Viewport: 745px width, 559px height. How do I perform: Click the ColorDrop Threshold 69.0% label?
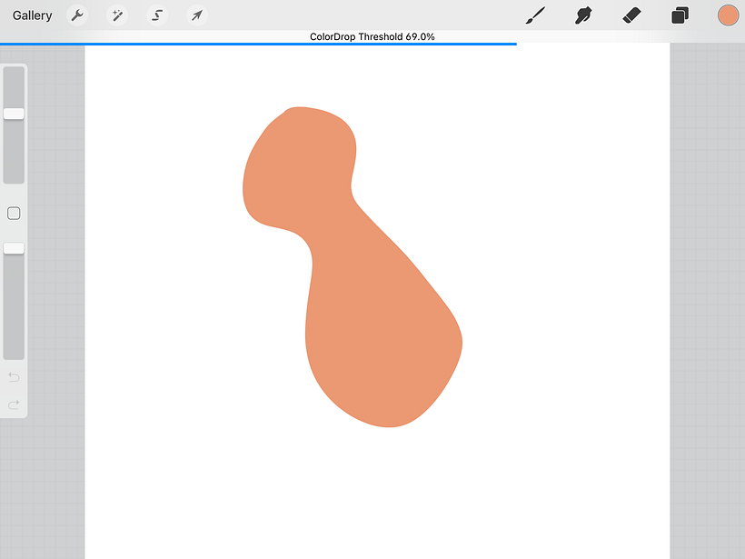tap(372, 36)
